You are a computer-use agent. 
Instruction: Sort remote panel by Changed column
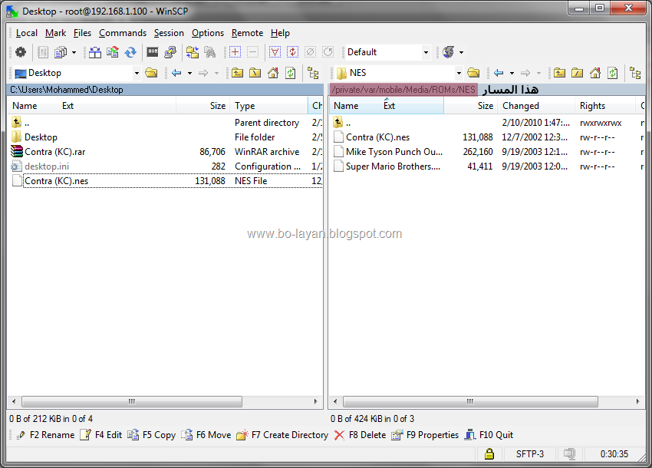pos(536,106)
